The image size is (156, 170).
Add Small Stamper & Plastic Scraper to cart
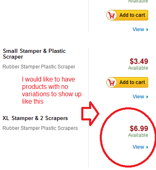(x=127, y=82)
